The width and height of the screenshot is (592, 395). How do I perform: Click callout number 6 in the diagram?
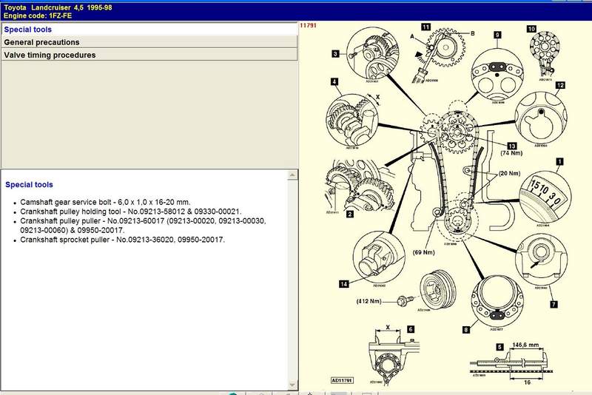tap(411, 329)
